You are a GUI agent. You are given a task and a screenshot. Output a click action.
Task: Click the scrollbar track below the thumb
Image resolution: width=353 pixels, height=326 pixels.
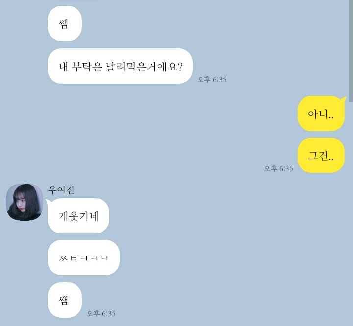tap(351, 213)
